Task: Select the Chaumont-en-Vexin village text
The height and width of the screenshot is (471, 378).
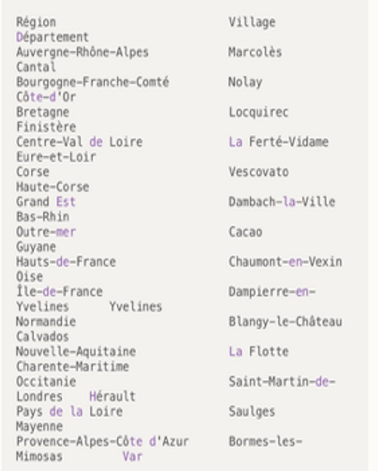Action: click(x=285, y=262)
